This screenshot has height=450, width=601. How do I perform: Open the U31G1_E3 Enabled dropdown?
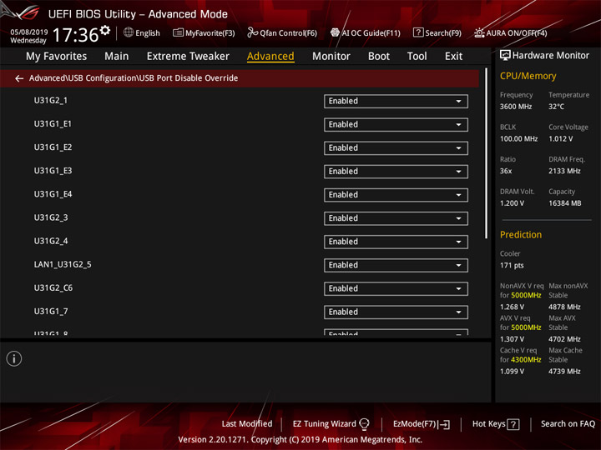pyautogui.click(x=396, y=172)
